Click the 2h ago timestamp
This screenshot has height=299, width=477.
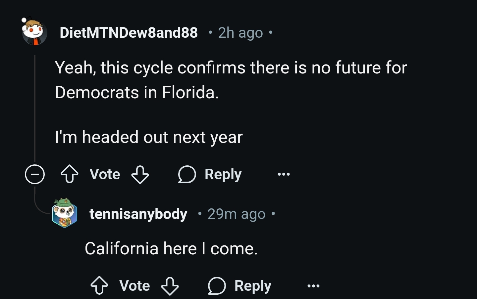(240, 32)
